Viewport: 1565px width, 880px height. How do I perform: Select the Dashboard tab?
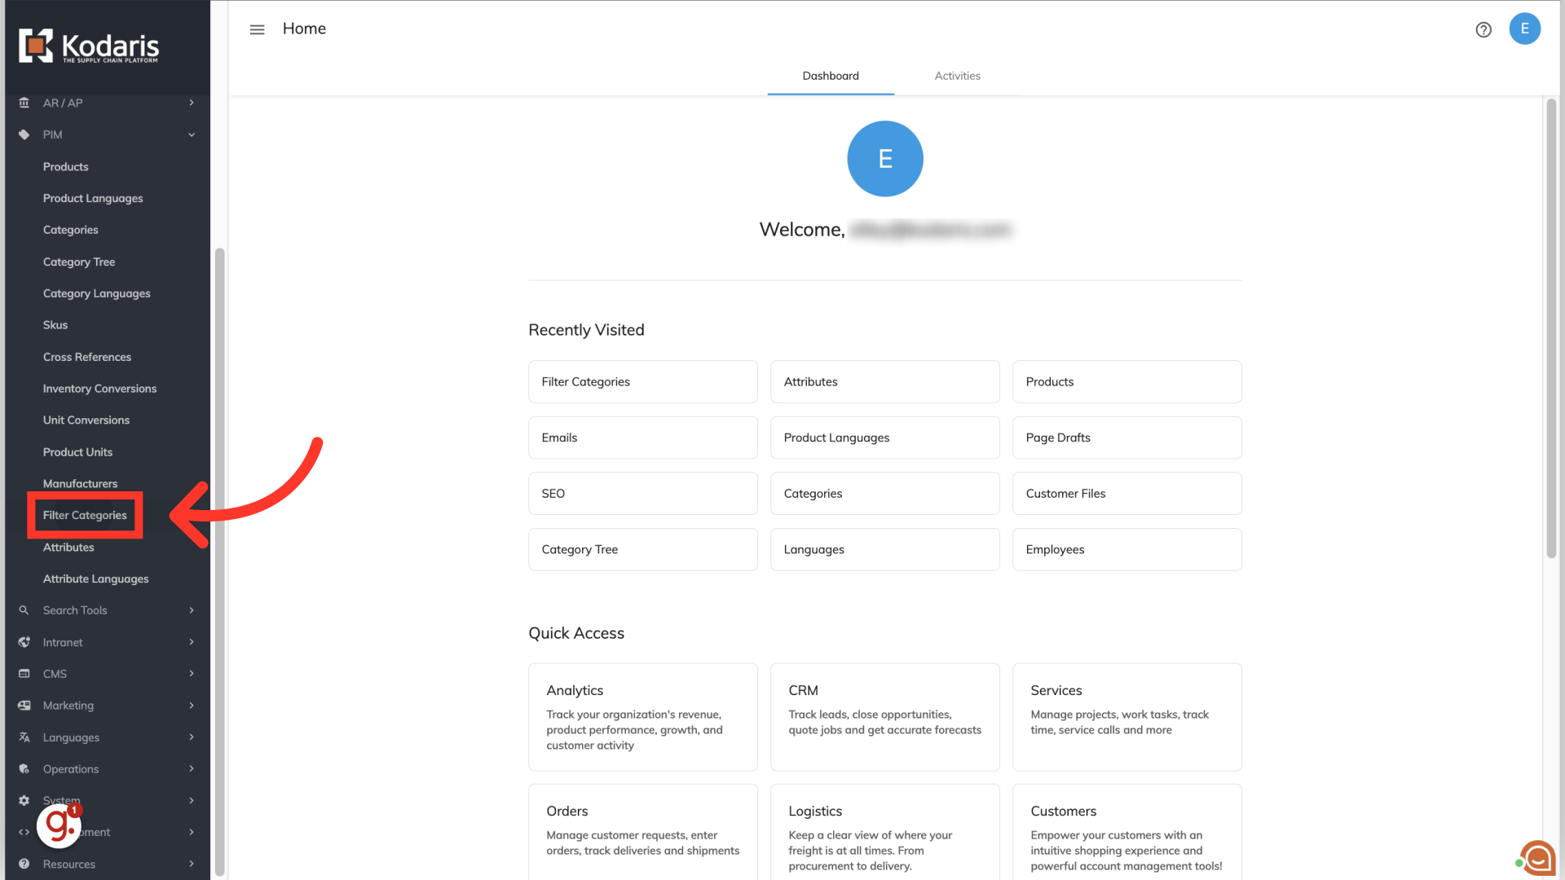(x=830, y=76)
